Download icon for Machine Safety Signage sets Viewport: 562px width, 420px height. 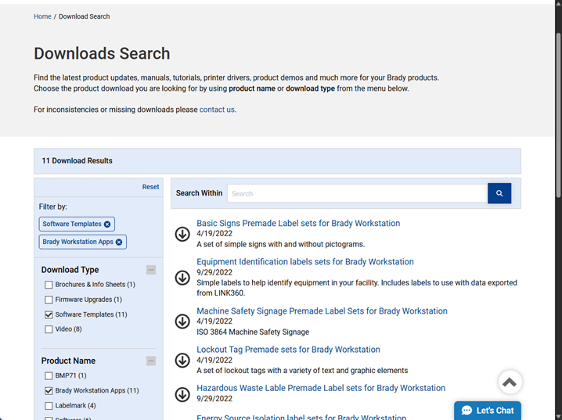click(x=182, y=321)
